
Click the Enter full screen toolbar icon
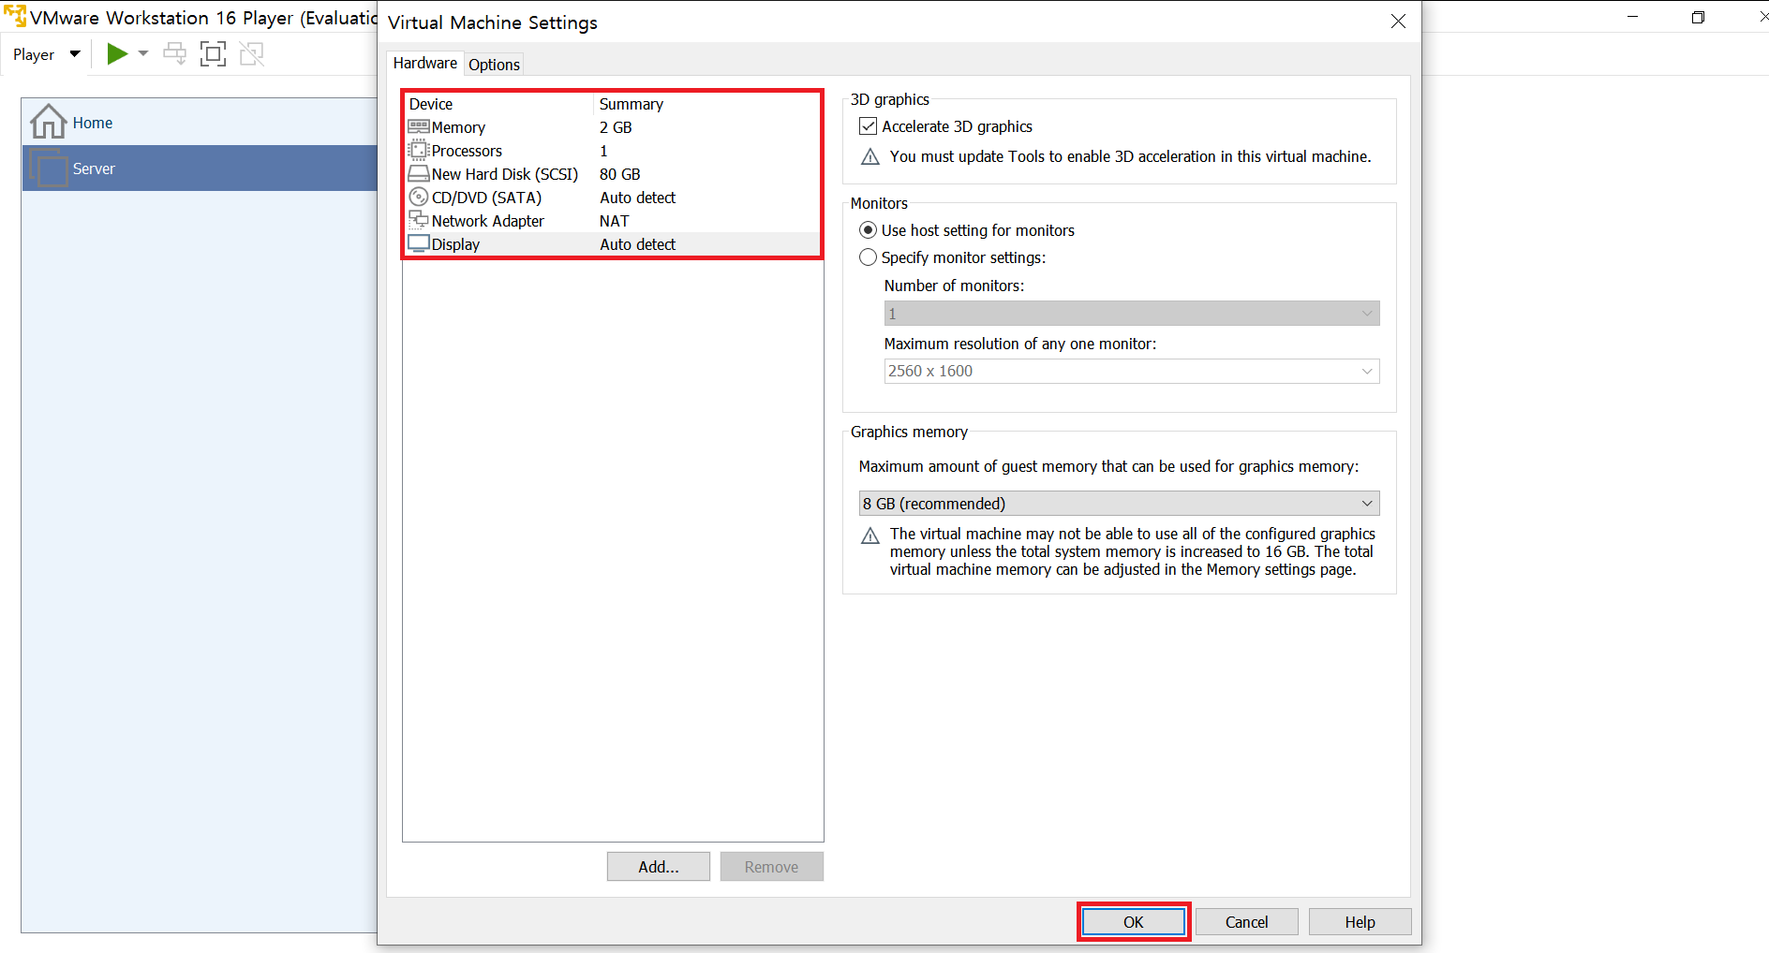213,54
